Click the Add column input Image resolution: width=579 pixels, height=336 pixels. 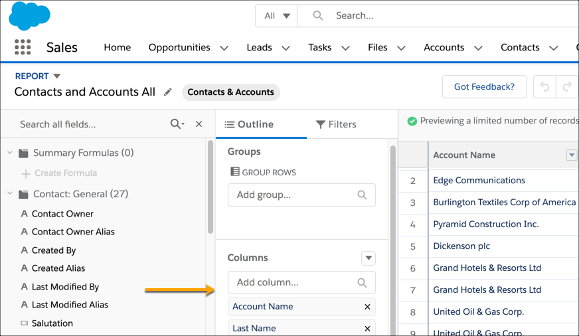tap(301, 283)
